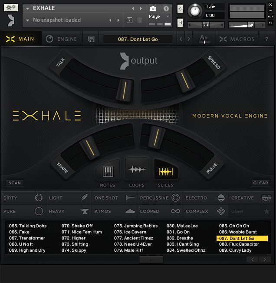This screenshot has width=276, height=283.
Task: Delete the snapshot with the trash icon
Action: [x=139, y=20]
